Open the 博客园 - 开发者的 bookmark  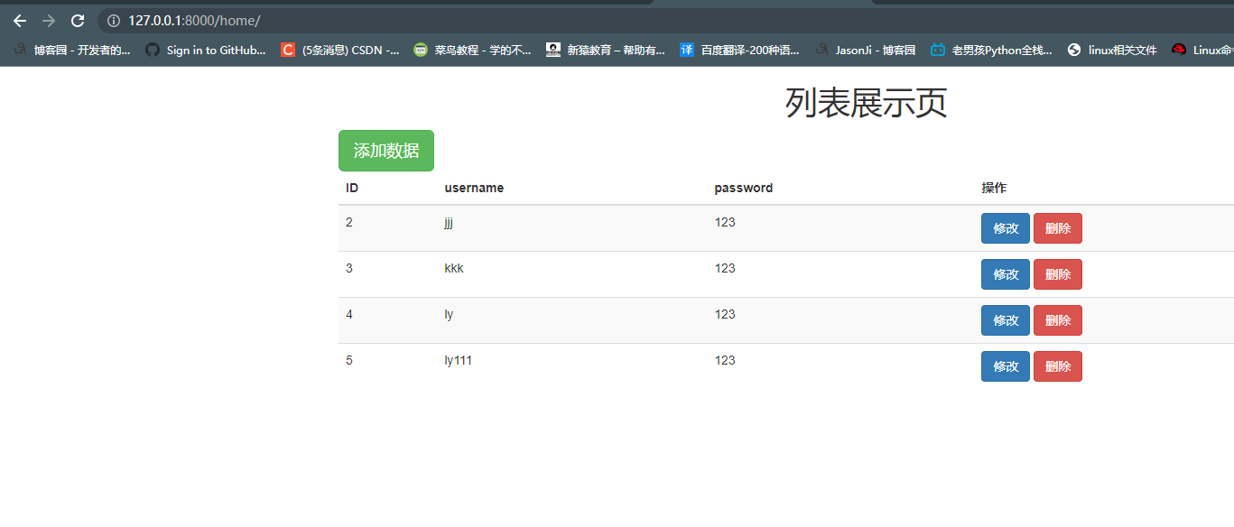tap(72, 51)
